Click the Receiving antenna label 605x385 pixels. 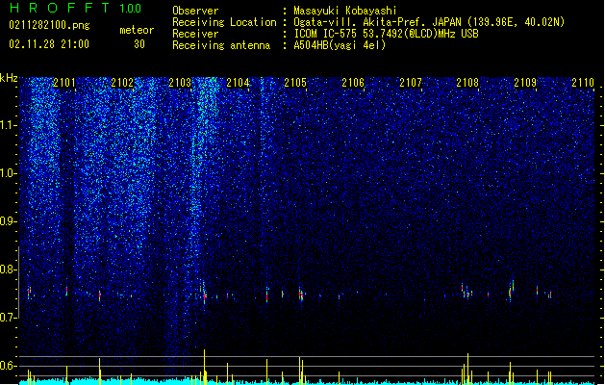(x=221, y=45)
